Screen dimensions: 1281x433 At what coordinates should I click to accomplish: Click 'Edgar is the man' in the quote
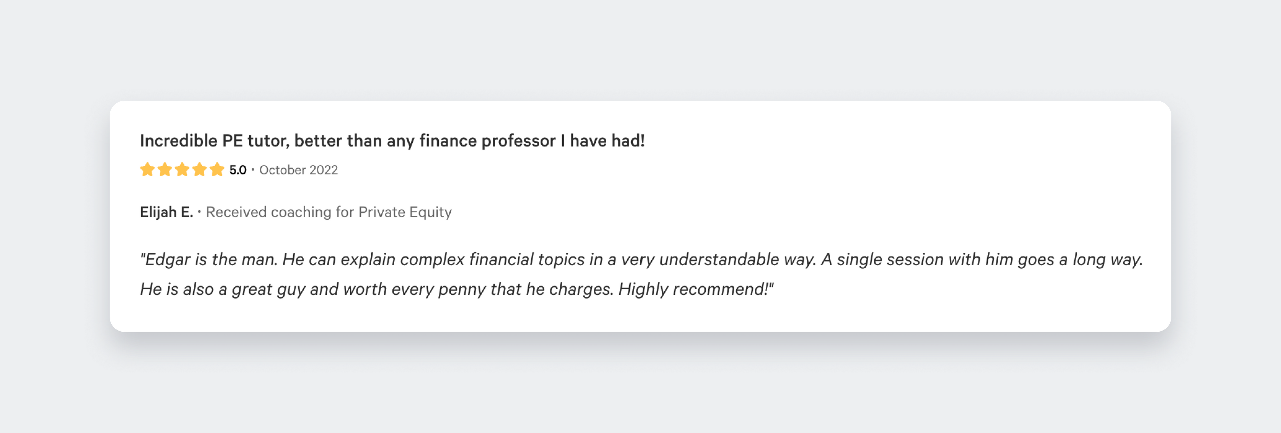(x=209, y=260)
